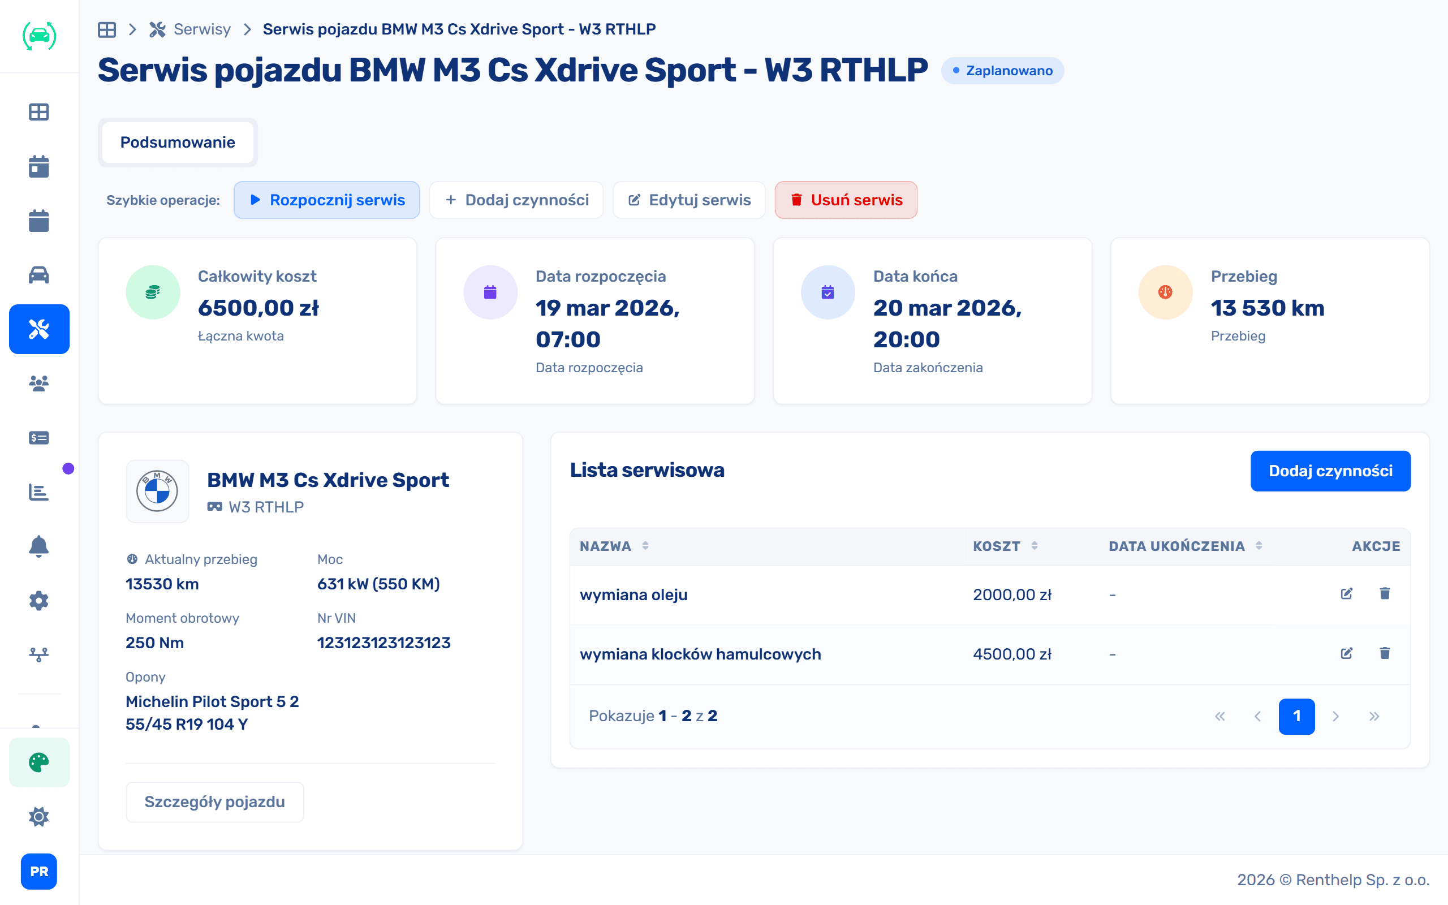
Task: Open the vehicles car icon in sidebar
Action: pyautogui.click(x=39, y=275)
